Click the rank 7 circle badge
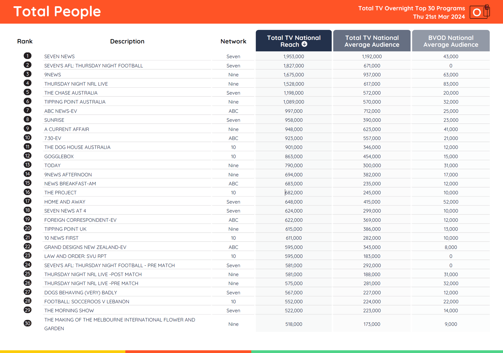 pyautogui.click(x=27, y=110)
